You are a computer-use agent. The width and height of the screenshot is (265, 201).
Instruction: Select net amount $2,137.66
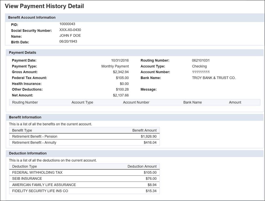(x=121, y=95)
